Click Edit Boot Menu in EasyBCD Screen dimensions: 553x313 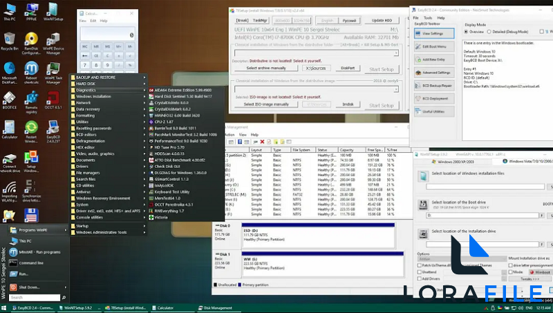pyautogui.click(x=434, y=46)
